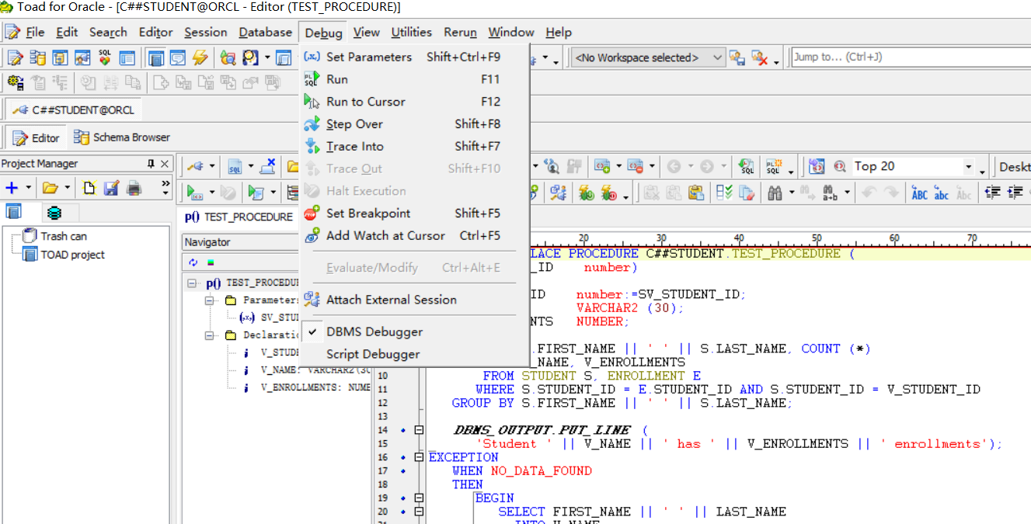Open the Debug menu
Viewport: 1031px width, 524px height.
pos(323,33)
